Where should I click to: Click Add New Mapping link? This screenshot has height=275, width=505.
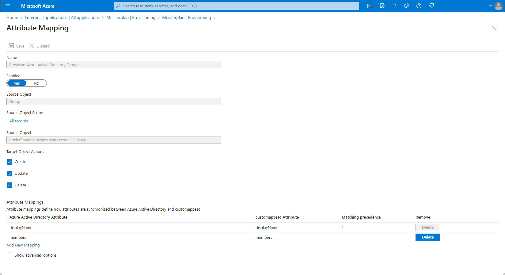pos(23,245)
